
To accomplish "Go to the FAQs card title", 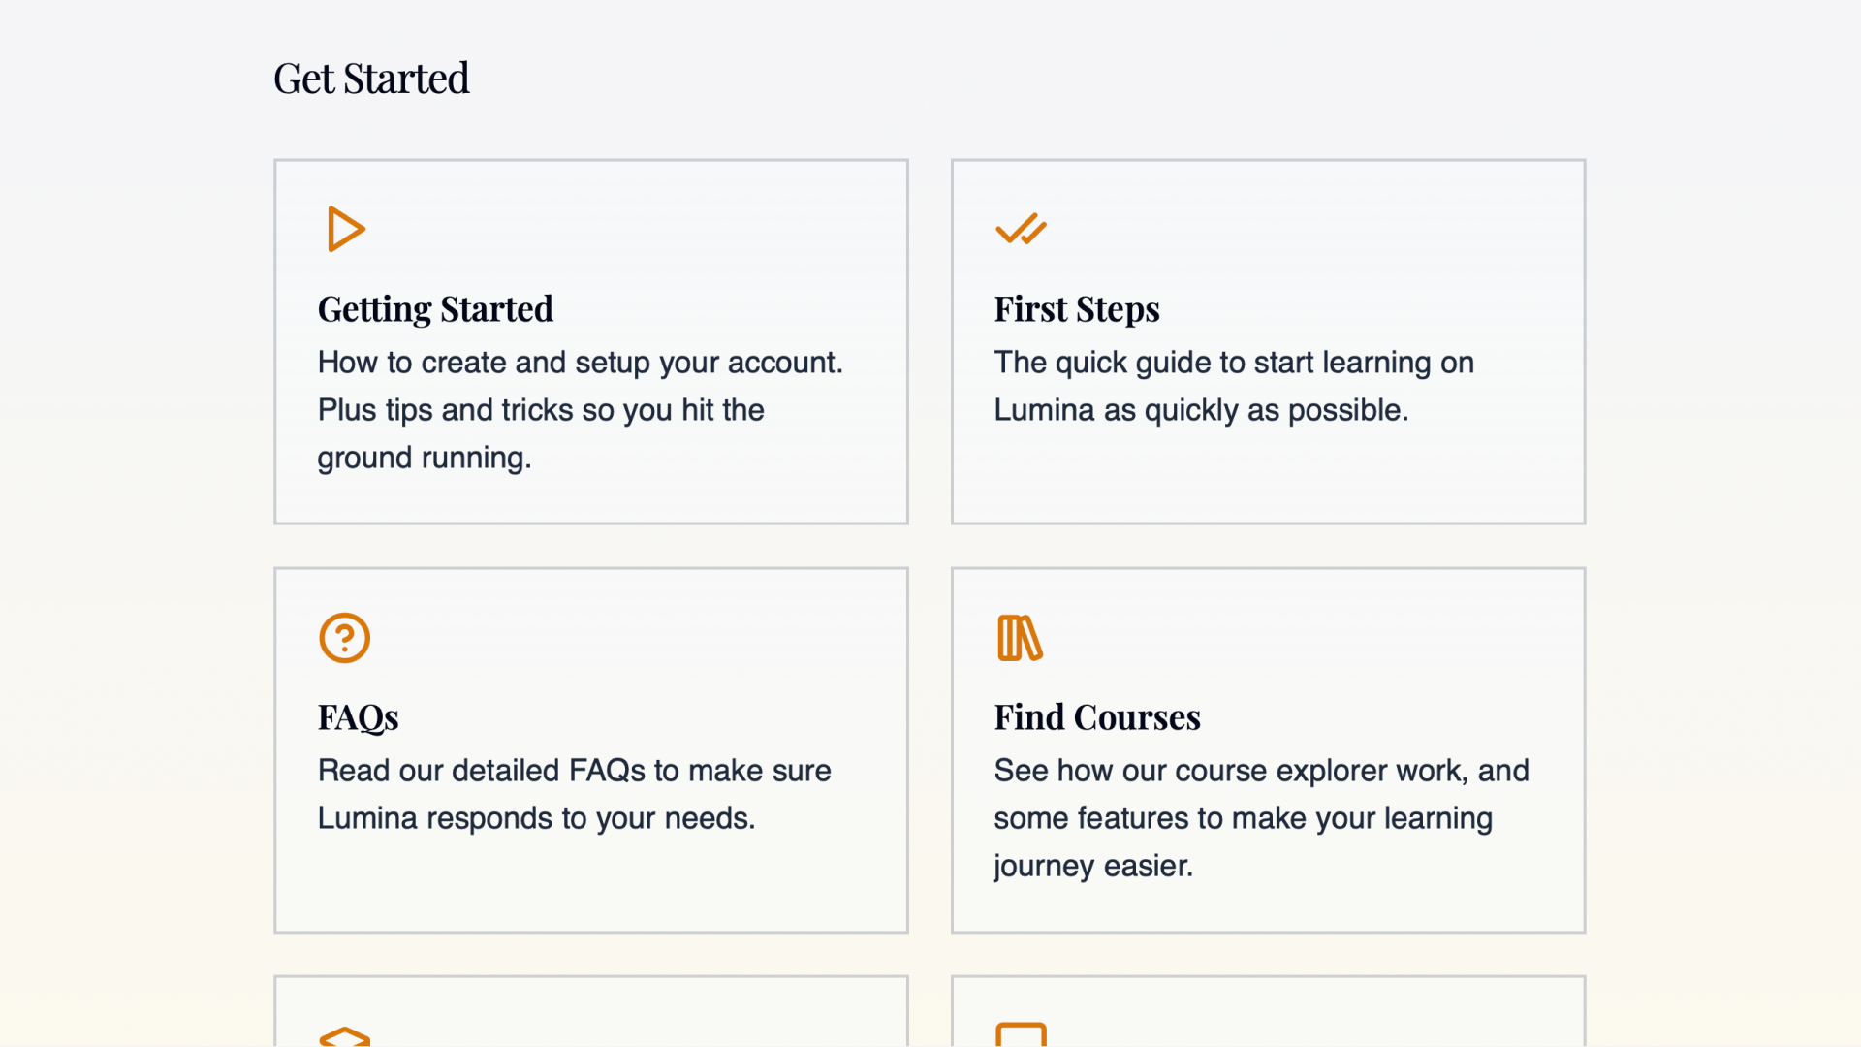I will click(358, 717).
